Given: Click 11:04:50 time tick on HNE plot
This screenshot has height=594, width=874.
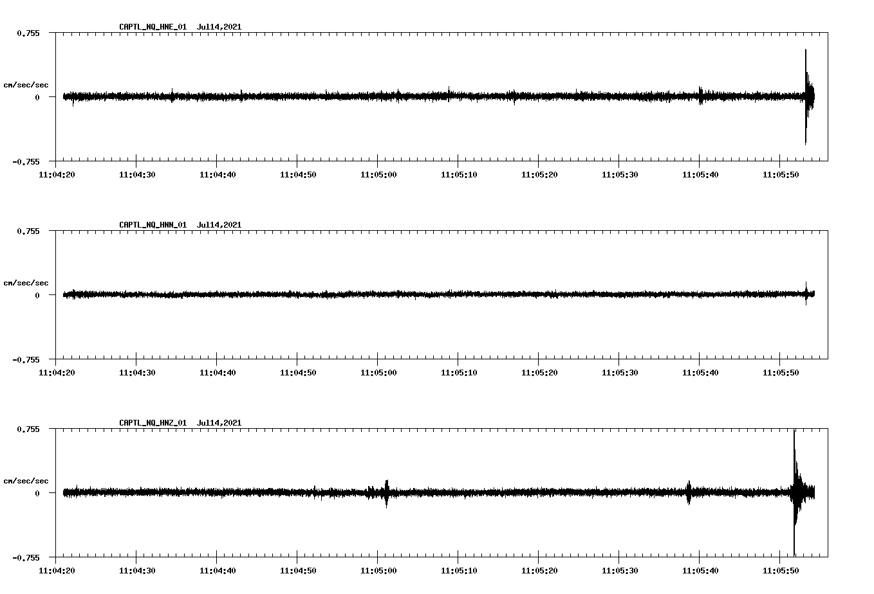Looking at the screenshot, I should (297, 174).
